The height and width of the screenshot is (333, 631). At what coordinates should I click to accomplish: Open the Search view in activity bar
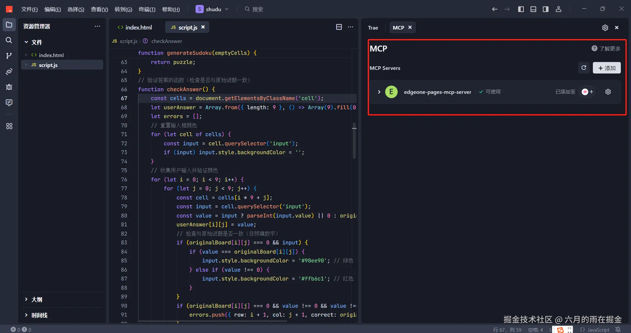click(x=9, y=40)
